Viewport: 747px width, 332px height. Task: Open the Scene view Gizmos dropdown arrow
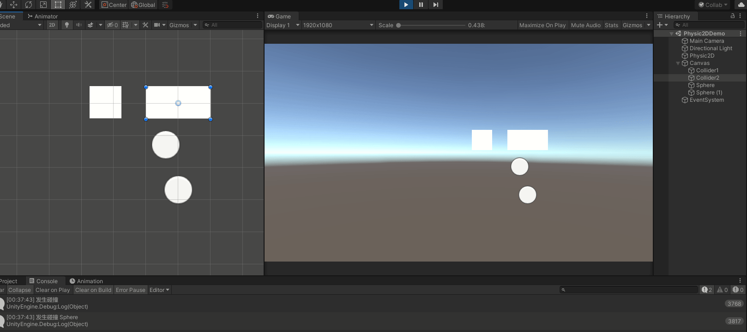coord(195,25)
